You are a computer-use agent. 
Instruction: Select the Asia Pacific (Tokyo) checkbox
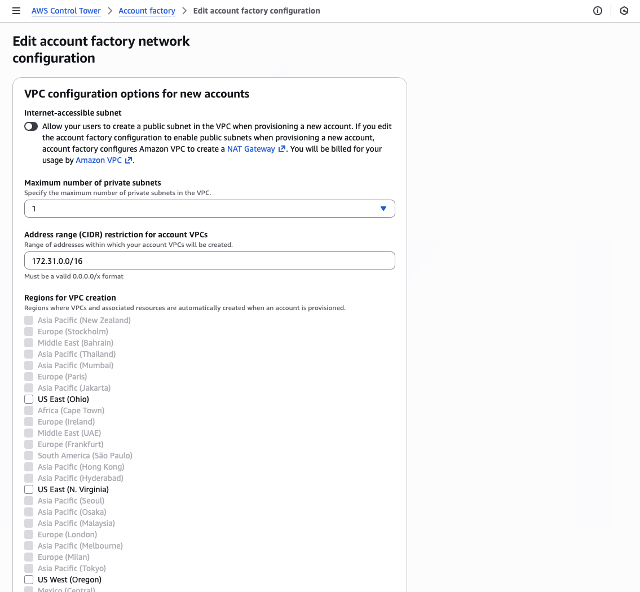point(29,568)
